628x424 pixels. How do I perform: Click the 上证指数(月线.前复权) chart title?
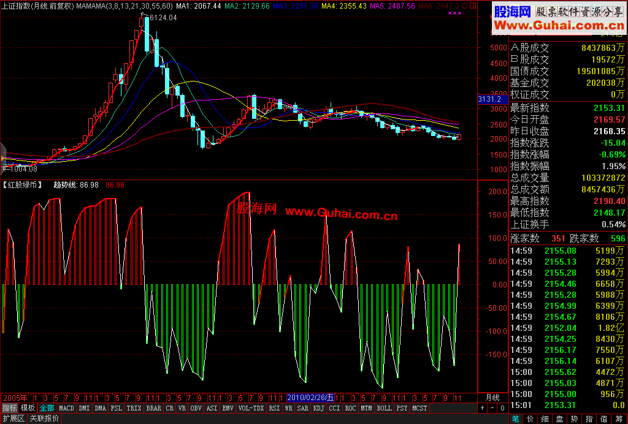tap(37, 6)
